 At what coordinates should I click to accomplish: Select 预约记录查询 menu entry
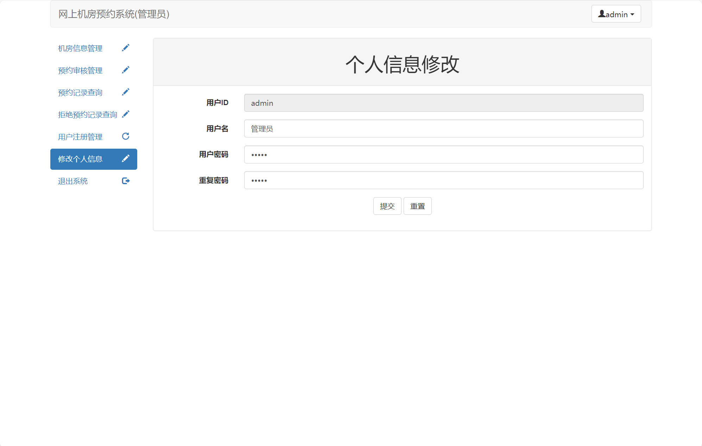80,92
